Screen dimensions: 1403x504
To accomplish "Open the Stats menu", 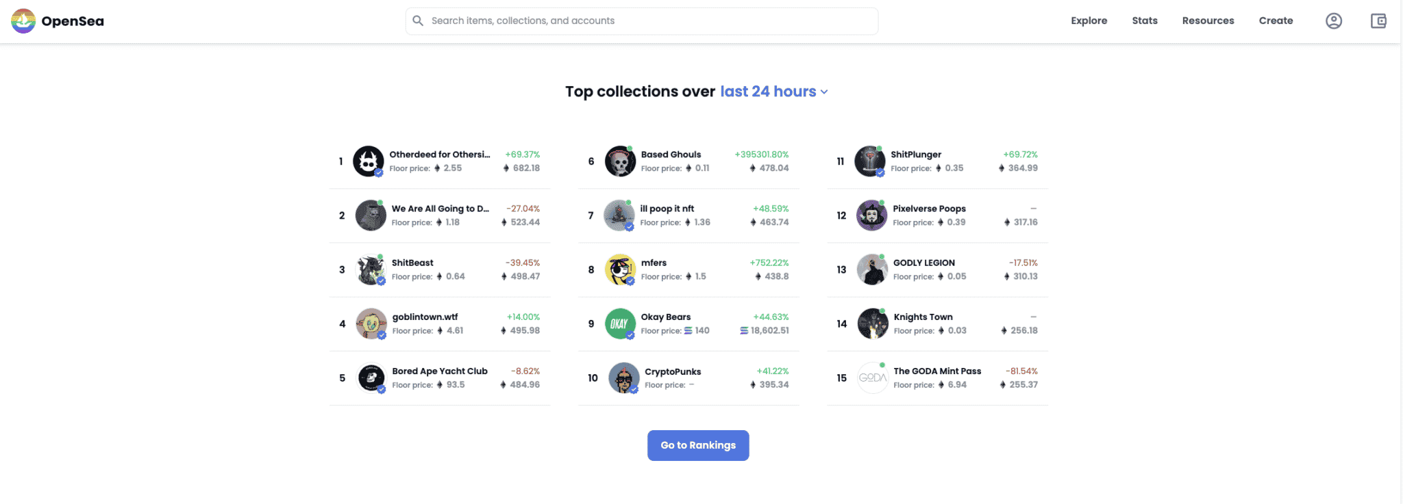I will tap(1144, 21).
